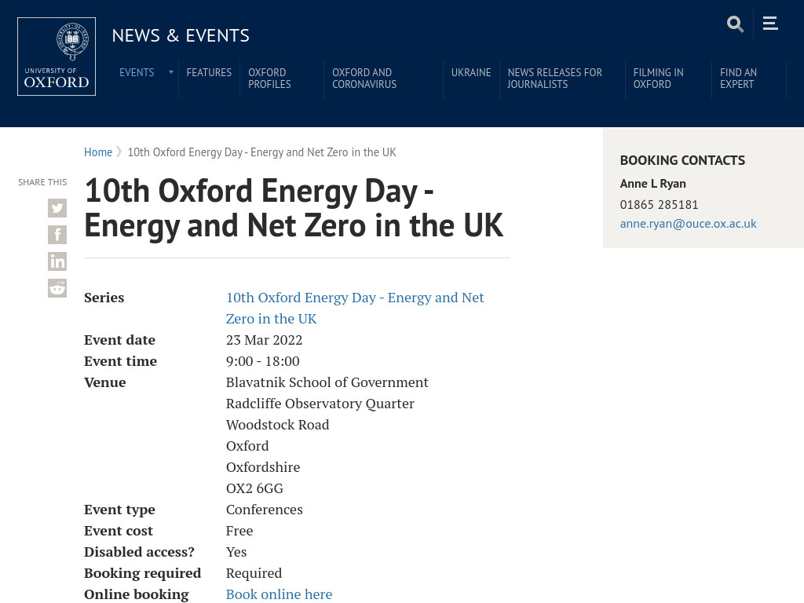Share this event on Facebook
The width and height of the screenshot is (804, 603).
point(57,235)
